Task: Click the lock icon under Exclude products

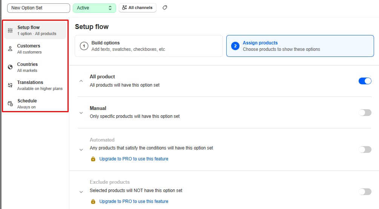Action: point(93,201)
